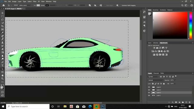Switch to the Libraries tab

coord(156,43)
